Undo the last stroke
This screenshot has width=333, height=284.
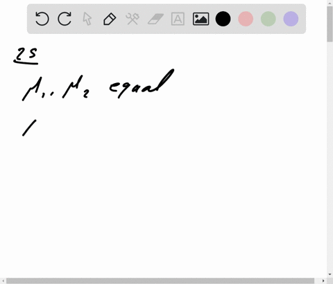(x=42, y=19)
